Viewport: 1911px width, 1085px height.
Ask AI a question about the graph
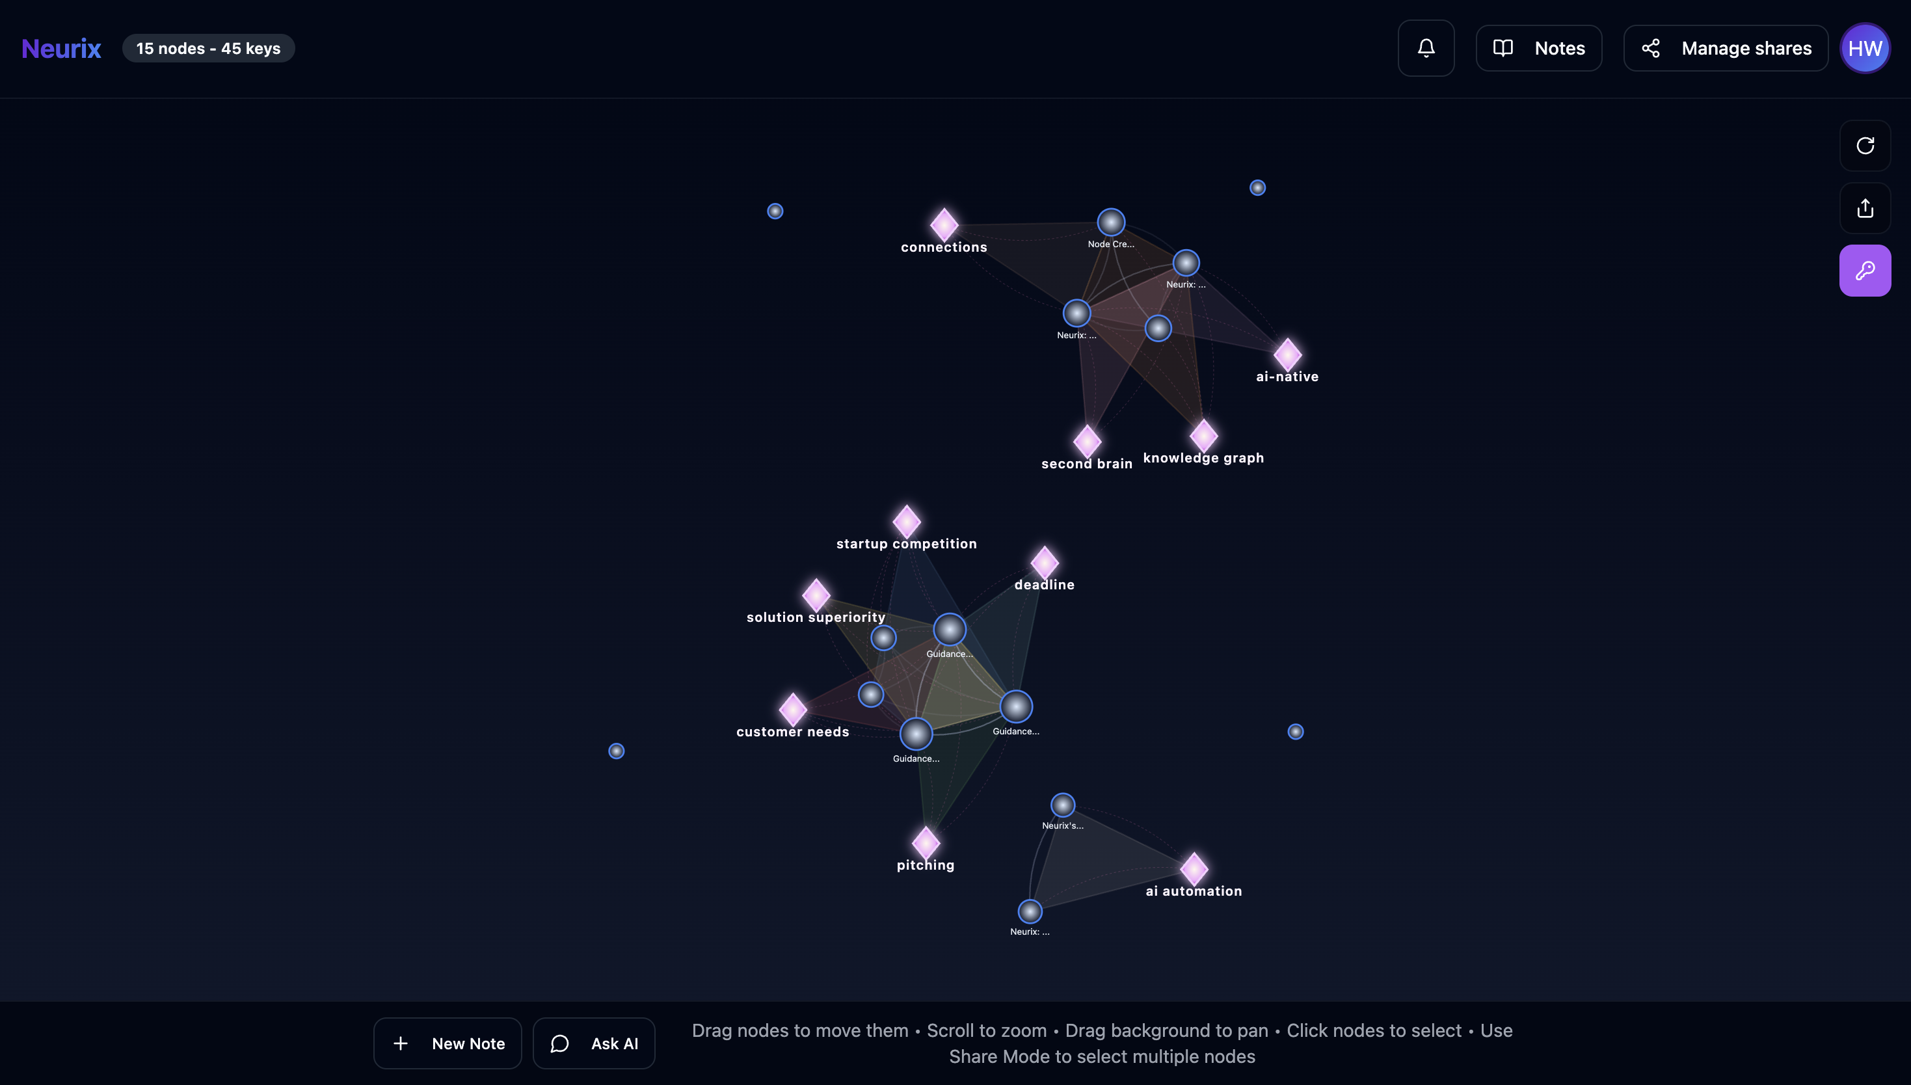point(594,1043)
